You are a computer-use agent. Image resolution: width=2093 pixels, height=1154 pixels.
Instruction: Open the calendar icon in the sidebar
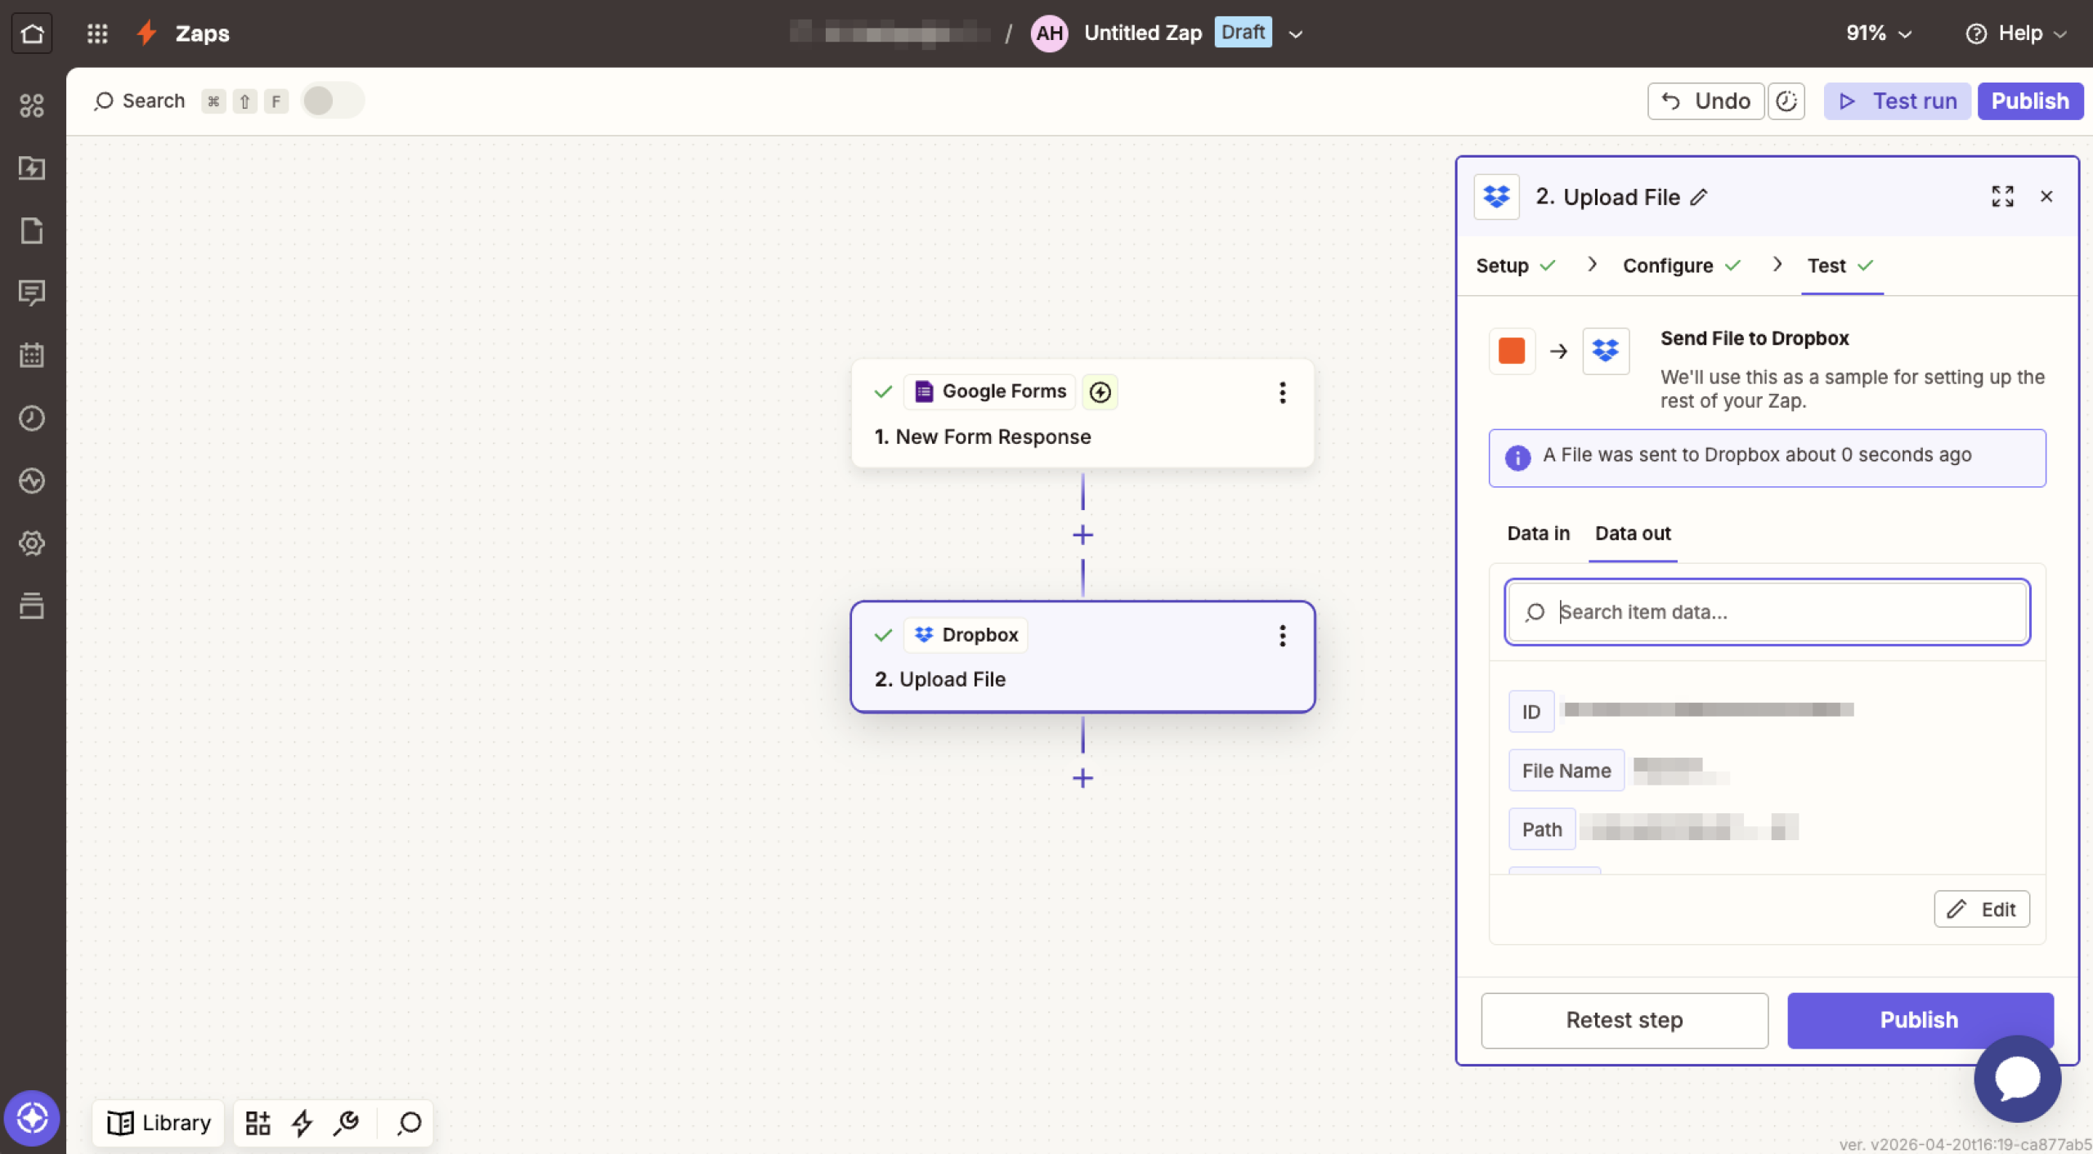pos(32,355)
